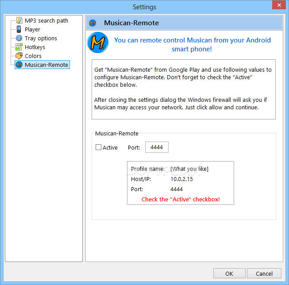This screenshot has height=285, width=289.
Task: Click the 'Profile name:' label
Action: 148,169
